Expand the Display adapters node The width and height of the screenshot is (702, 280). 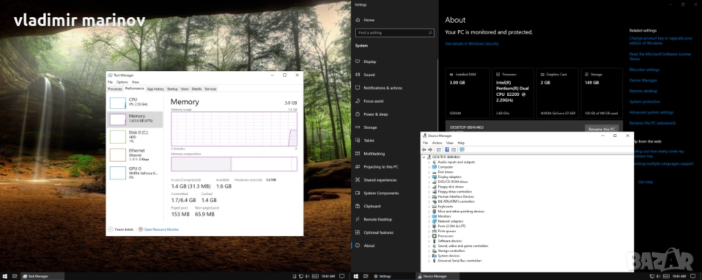point(430,177)
